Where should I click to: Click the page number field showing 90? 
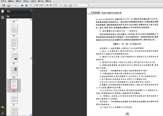(x=31, y=5)
